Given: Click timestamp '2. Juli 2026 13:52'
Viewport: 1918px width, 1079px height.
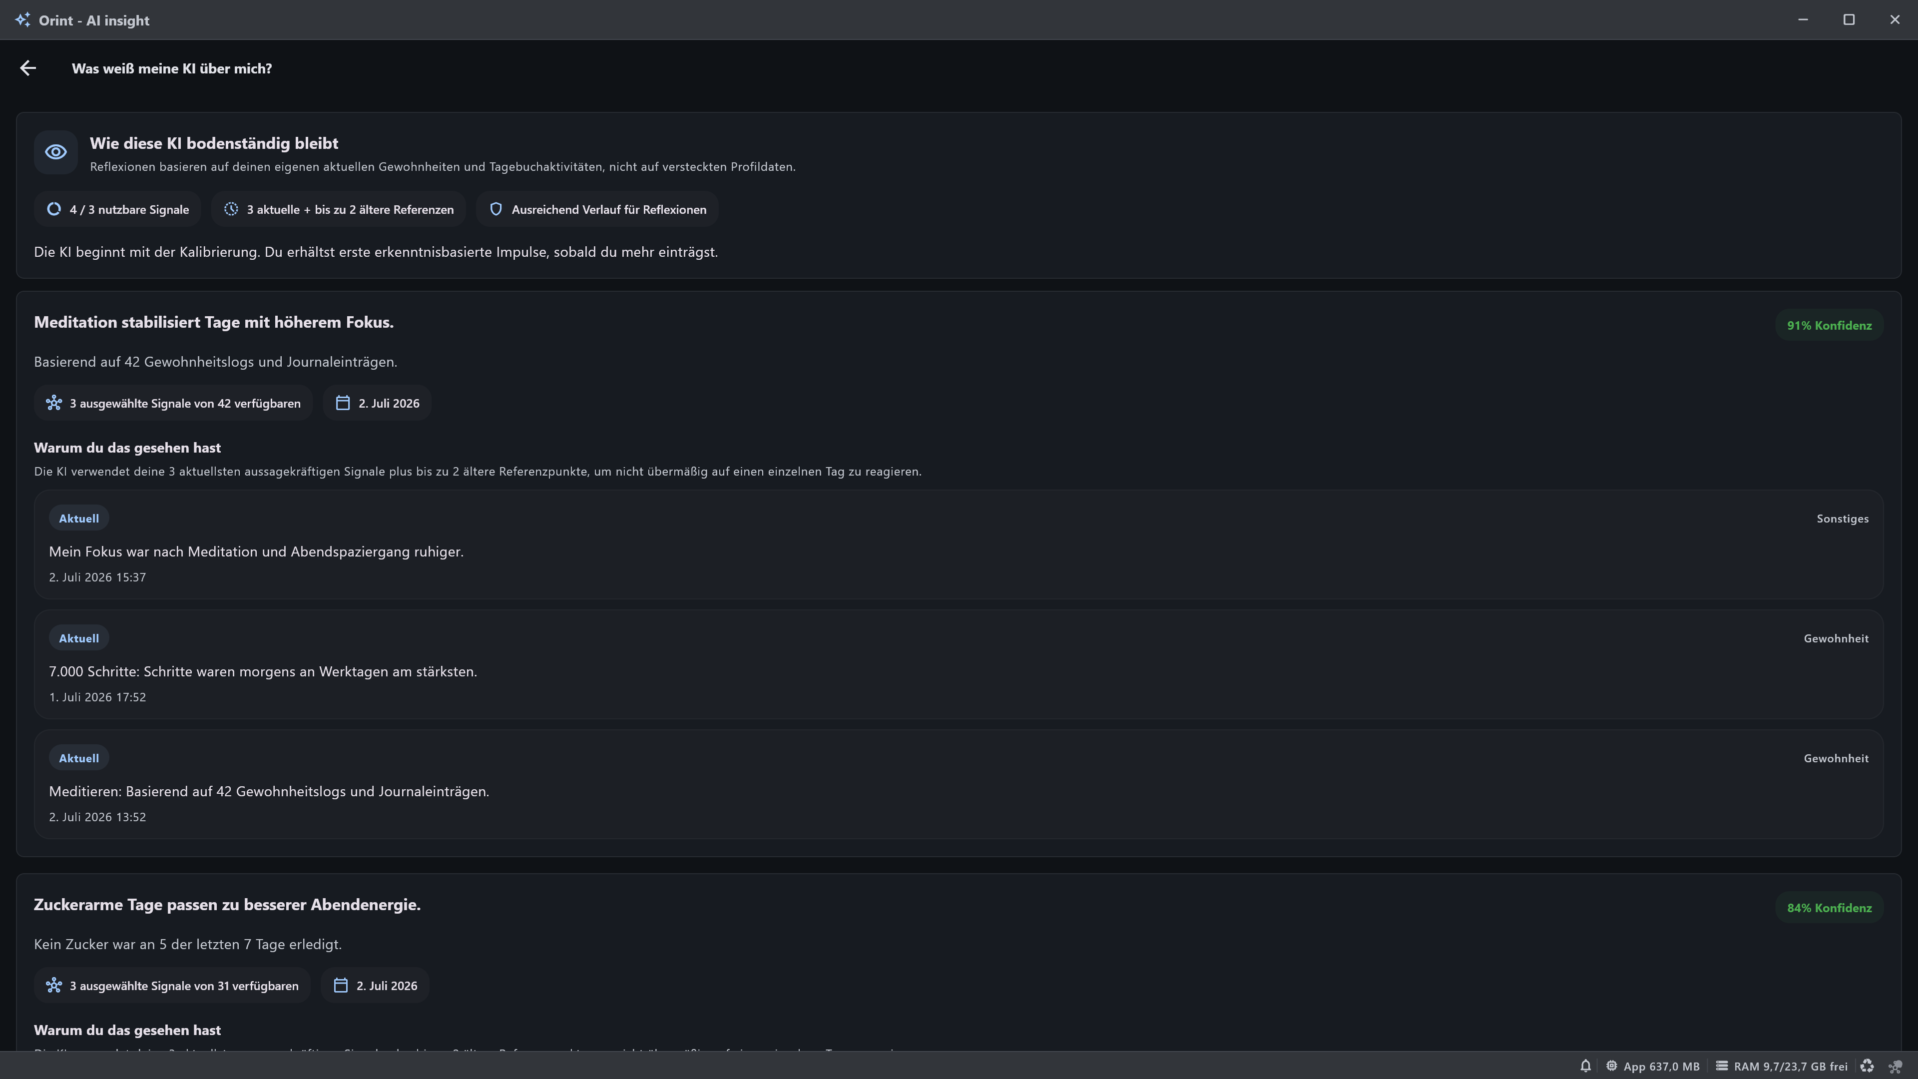Looking at the screenshot, I should [97, 817].
